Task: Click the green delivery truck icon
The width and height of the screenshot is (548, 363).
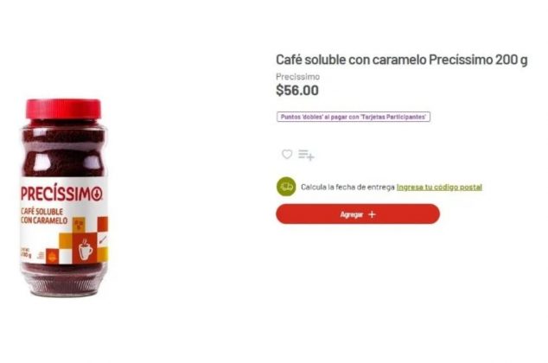Action: tap(286, 187)
